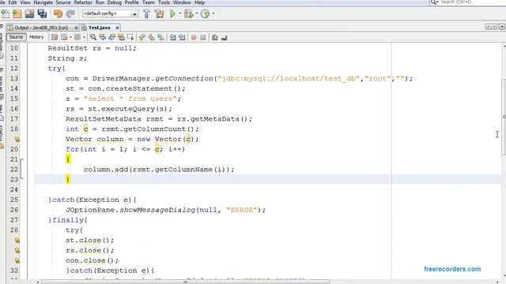506x284 pixels.
Task: Click hint bulb icon beside Vector column line
Action: (x=17, y=139)
